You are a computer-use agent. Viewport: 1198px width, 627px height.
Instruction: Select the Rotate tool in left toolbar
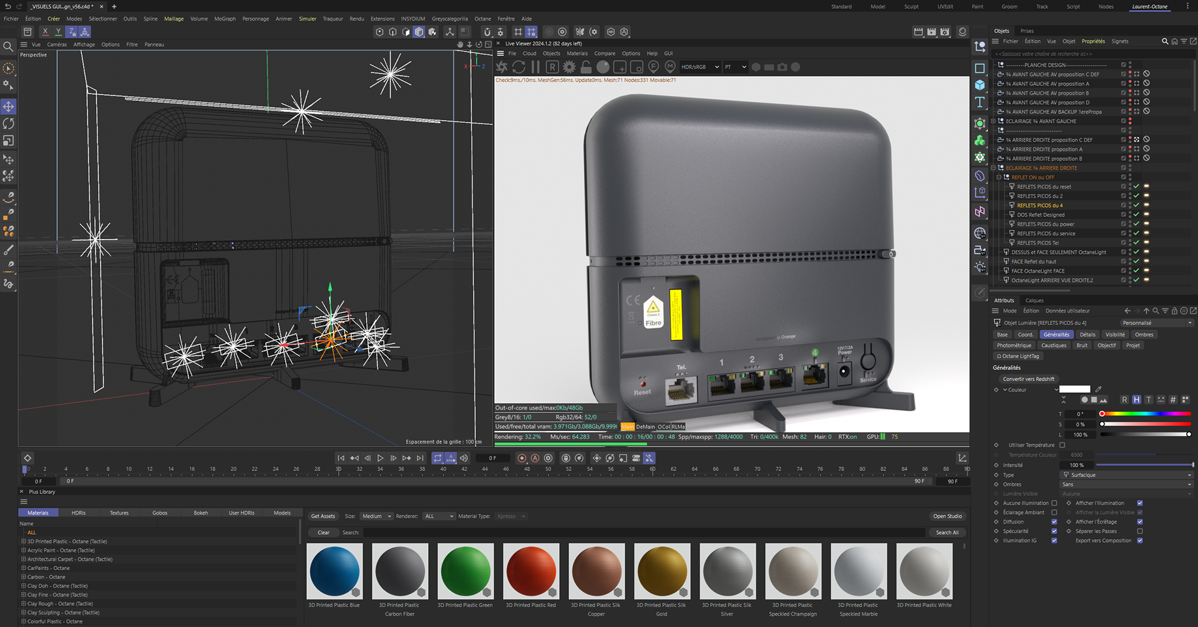9,124
